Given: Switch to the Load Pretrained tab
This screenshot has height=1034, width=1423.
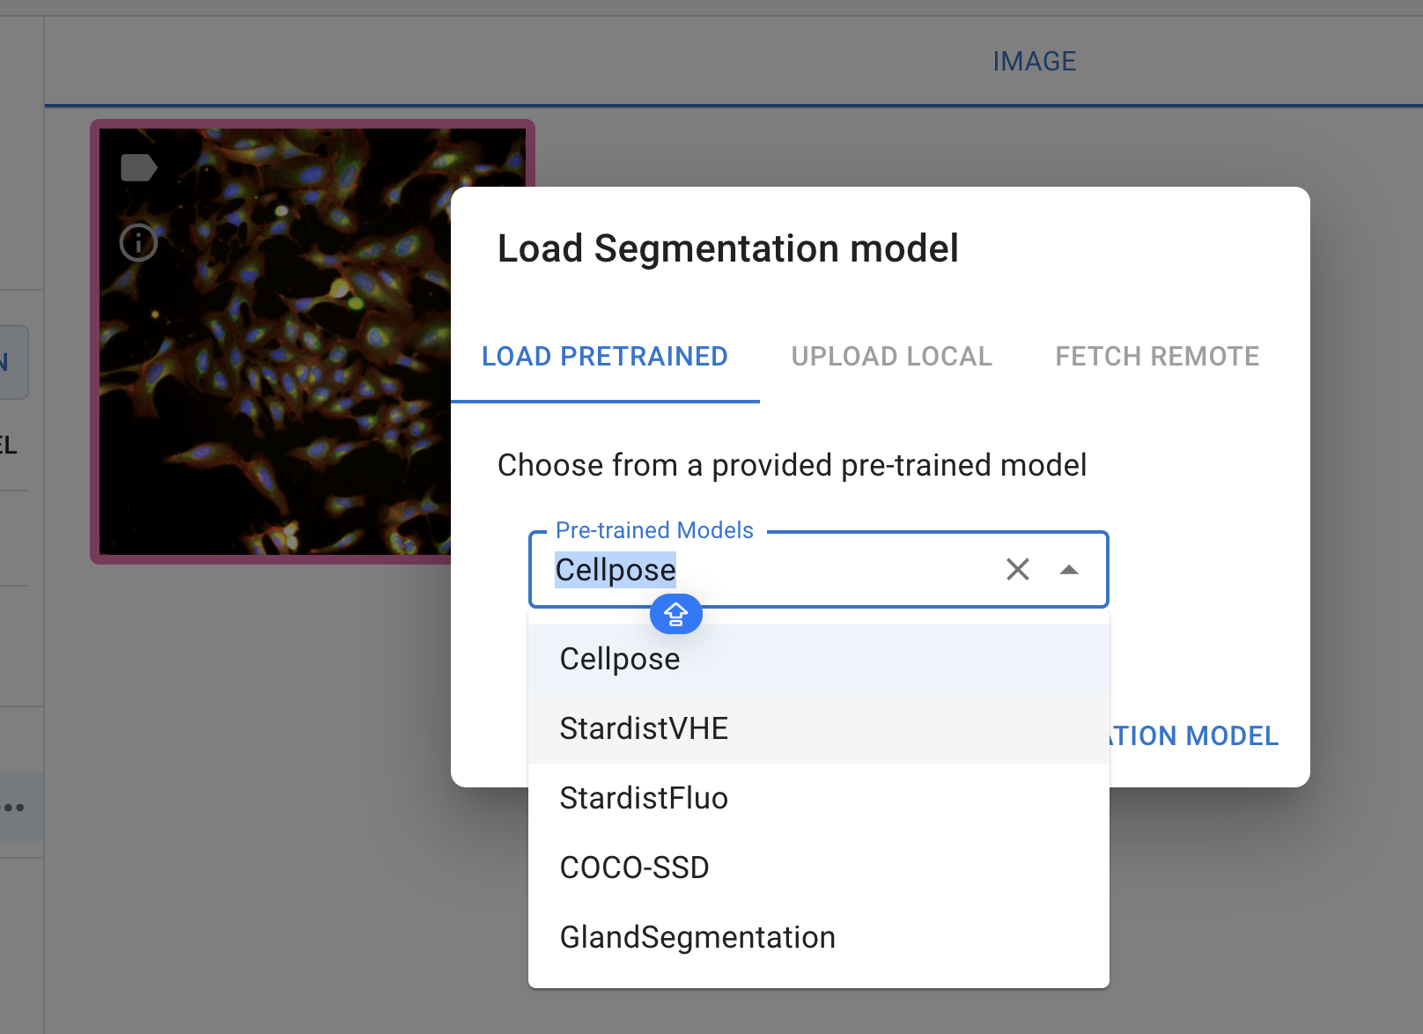Looking at the screenshot, I should click(605, 357).
